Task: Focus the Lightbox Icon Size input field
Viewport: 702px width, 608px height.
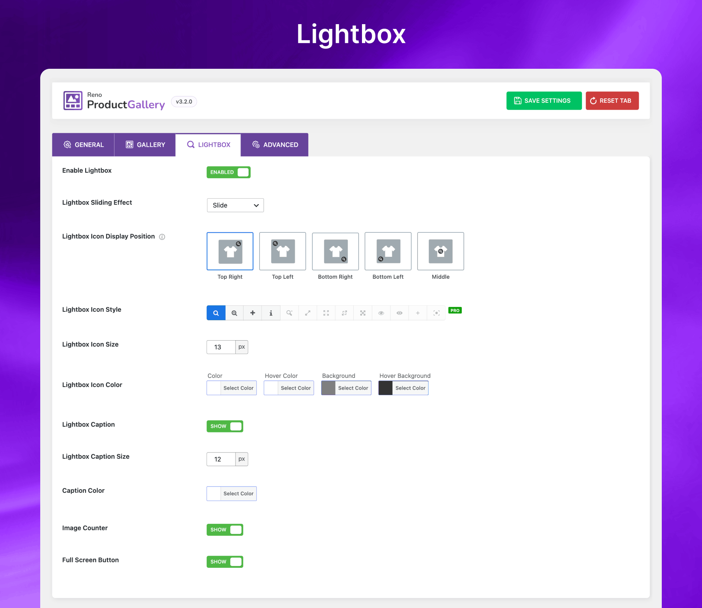Action: point(221,347)
